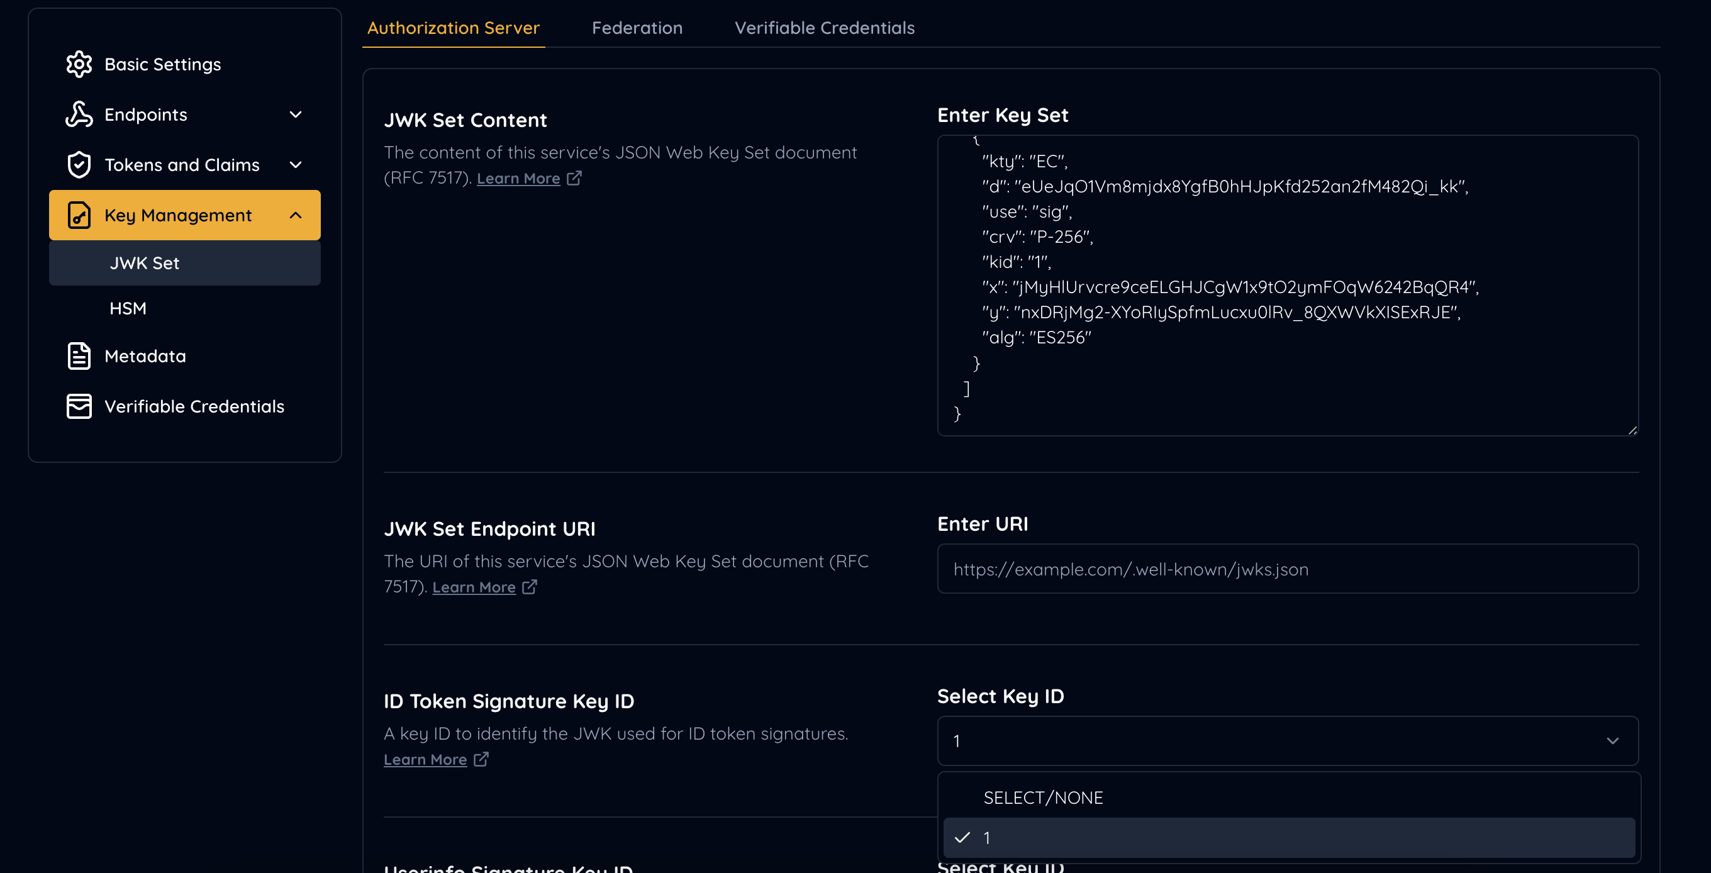
Task: Switch to the Federation tab
Action: coord(637,28)
